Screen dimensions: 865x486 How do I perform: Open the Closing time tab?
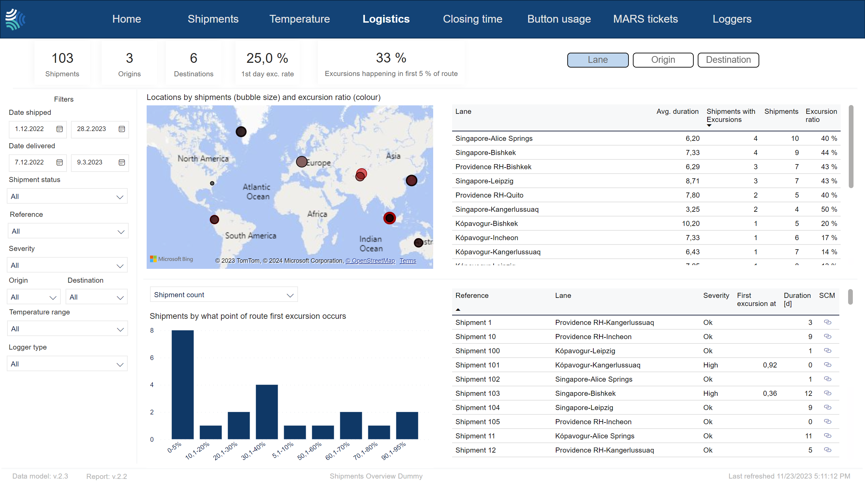[x=473, y=19]
